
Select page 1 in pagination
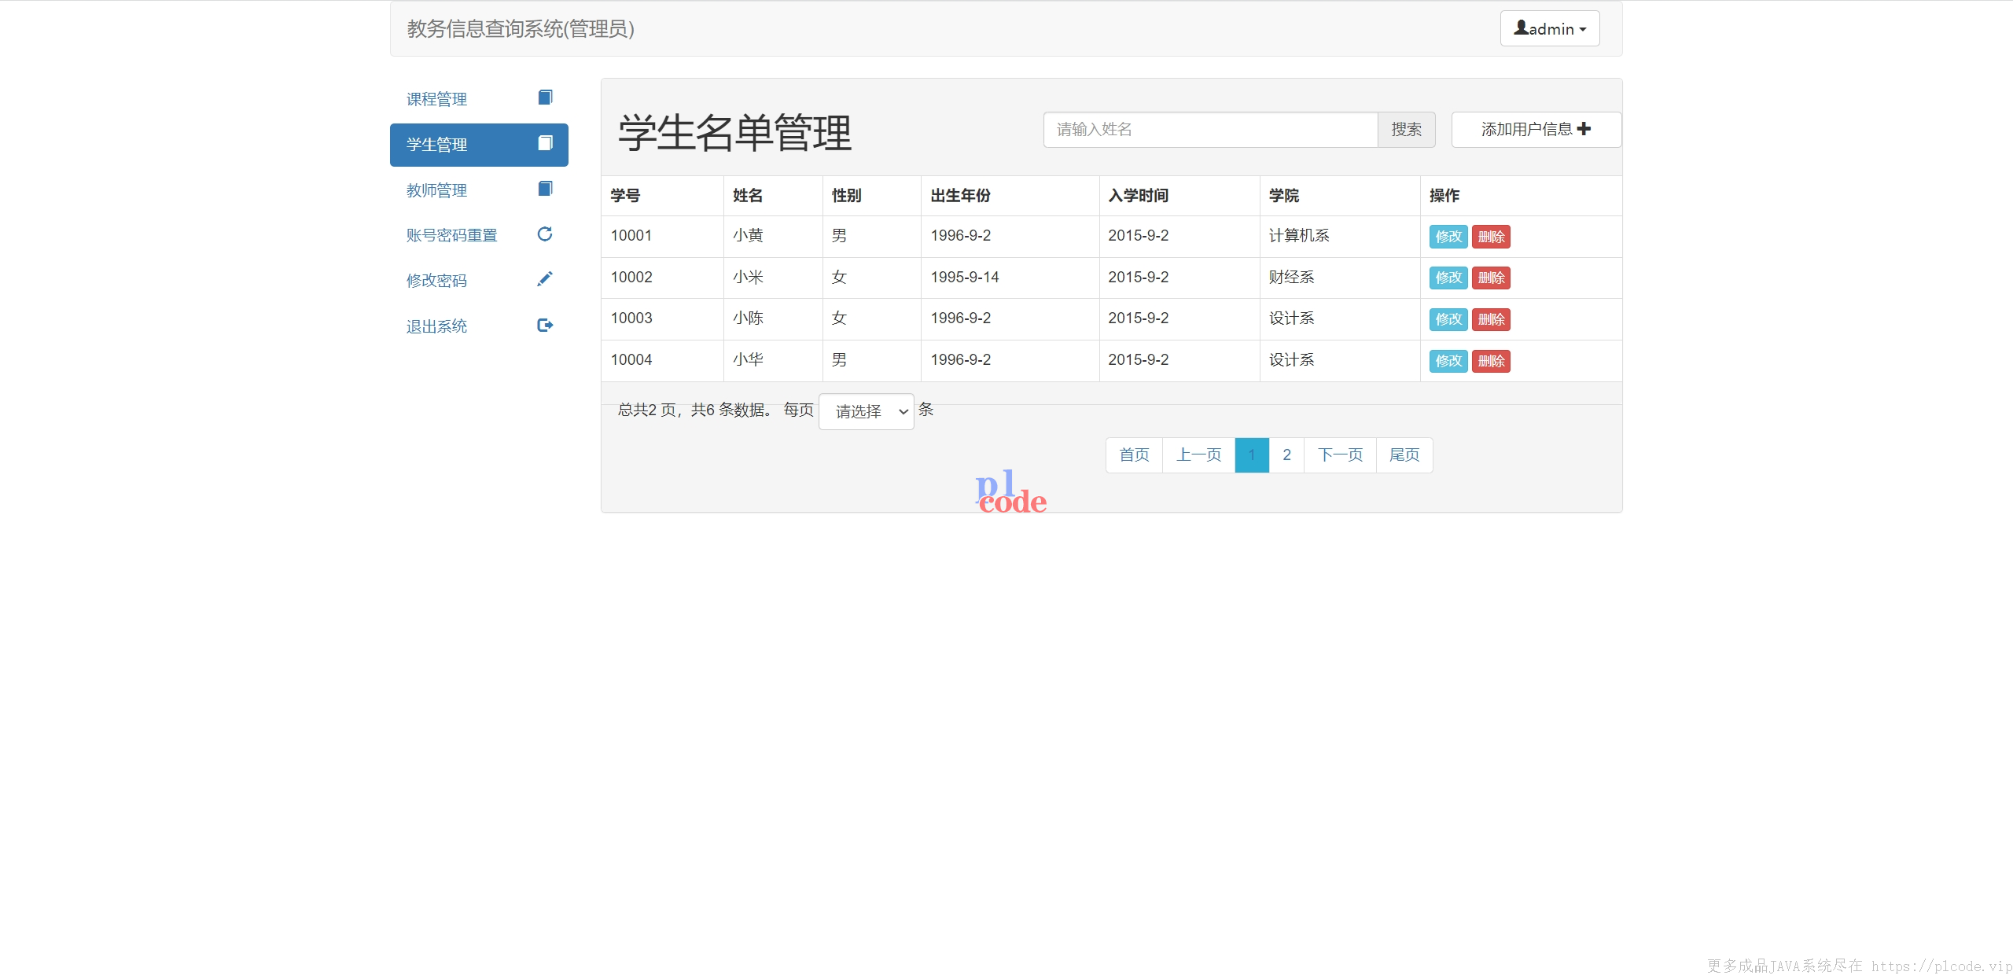[1252, 455]
